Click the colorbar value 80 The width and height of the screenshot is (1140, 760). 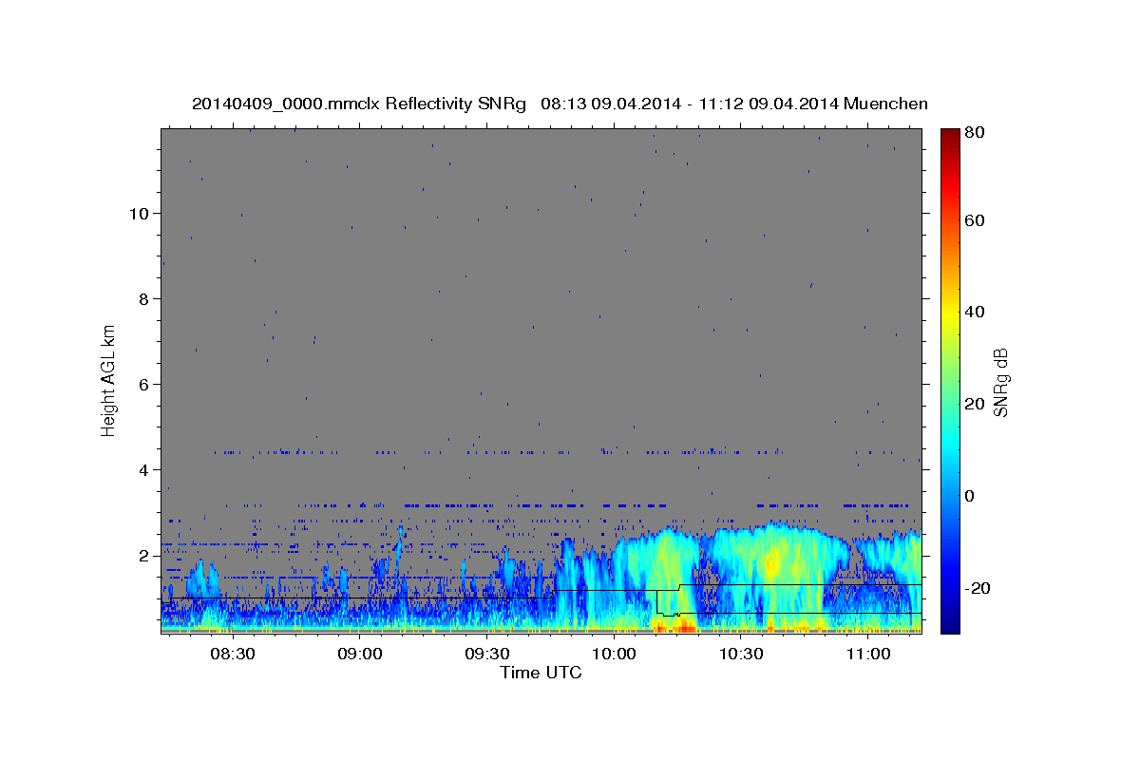pyautogui.click(x=977, y=133)
